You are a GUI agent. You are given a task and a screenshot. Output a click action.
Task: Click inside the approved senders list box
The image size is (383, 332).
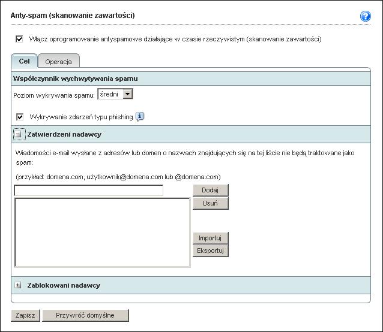point(102,233)
